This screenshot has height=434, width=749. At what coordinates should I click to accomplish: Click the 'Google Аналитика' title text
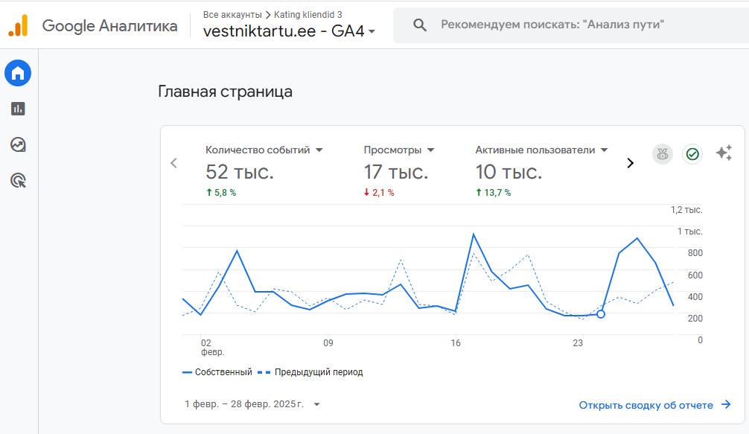click(x=110, y=26)
